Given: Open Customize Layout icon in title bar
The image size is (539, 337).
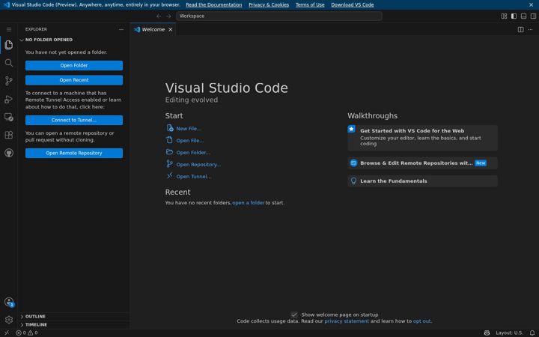Looking at the screenshot, I should coord(504,16).
